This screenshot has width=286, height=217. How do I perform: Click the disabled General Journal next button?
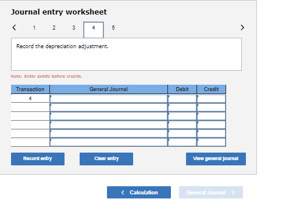[211, 192]
